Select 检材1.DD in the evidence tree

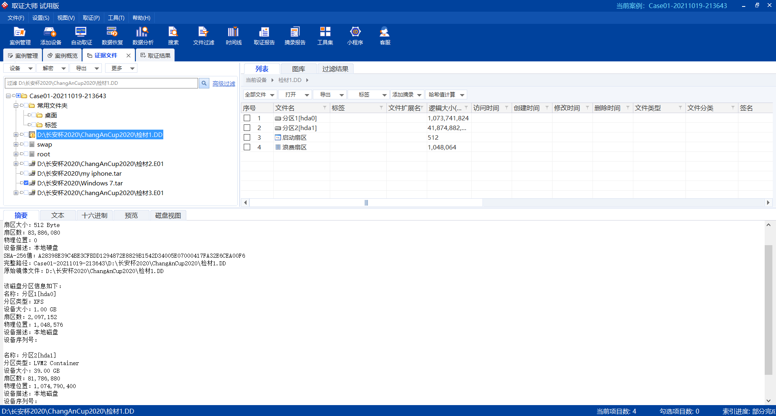tap(100, 134)
